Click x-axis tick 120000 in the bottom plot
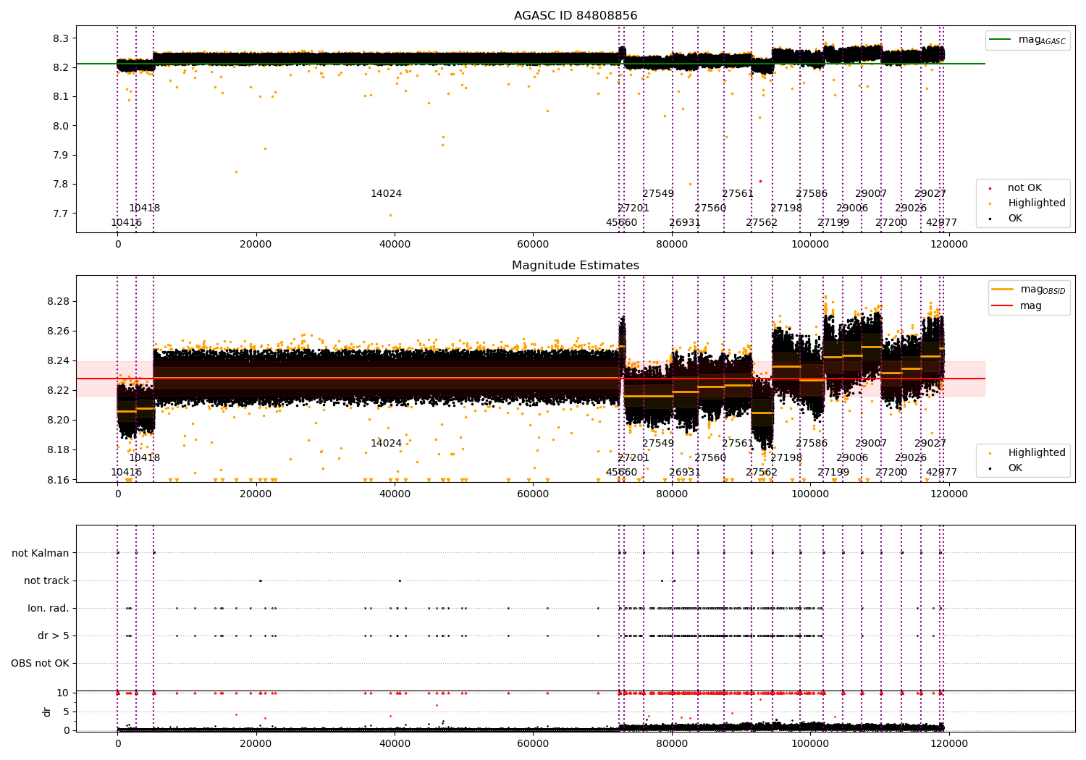Image resolution: width=1086 pixels, height=760 pixels. (x=949, y=744)
